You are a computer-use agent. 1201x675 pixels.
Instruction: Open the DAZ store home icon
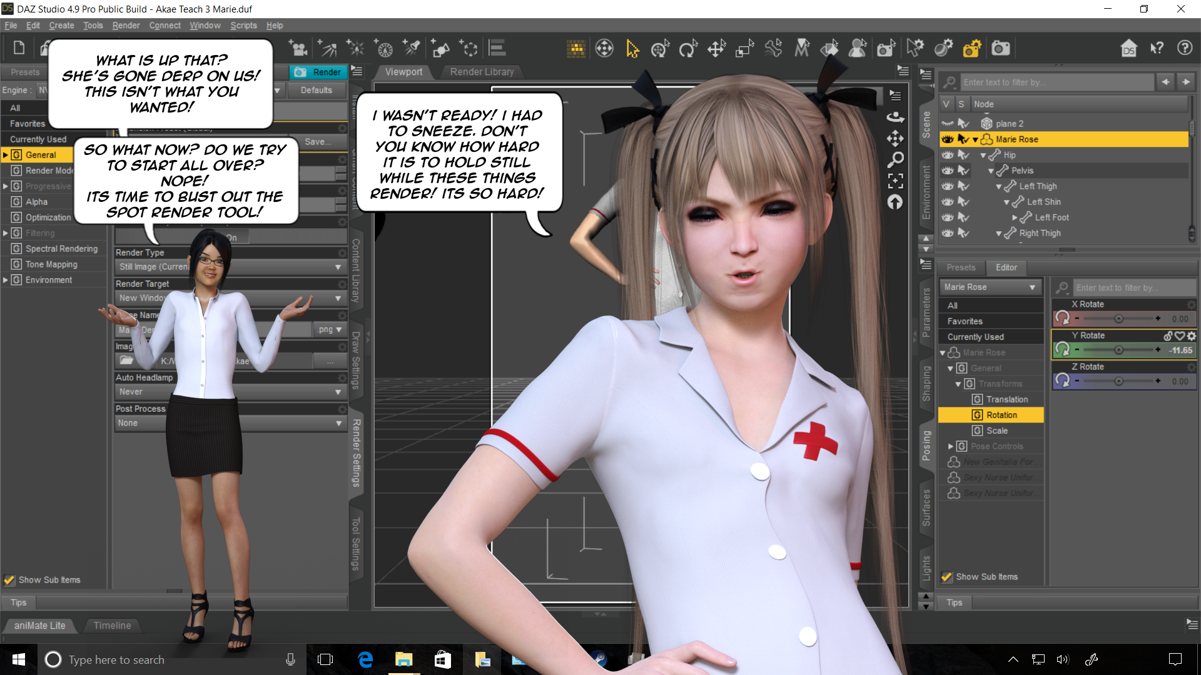tap(1128, 48)
